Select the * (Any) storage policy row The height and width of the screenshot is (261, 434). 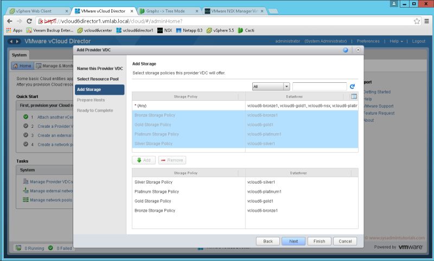pyautogui.click(x=245, y=106)
